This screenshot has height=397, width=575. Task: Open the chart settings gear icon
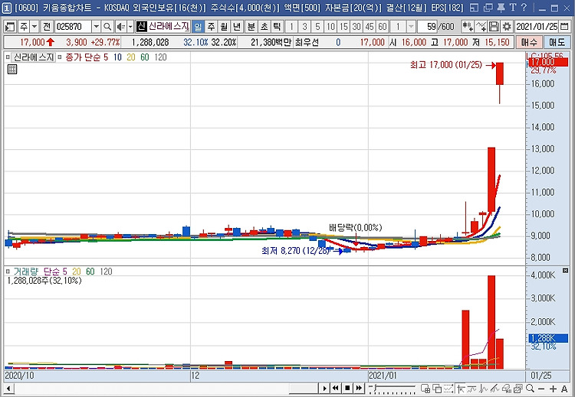coord(507,26)
